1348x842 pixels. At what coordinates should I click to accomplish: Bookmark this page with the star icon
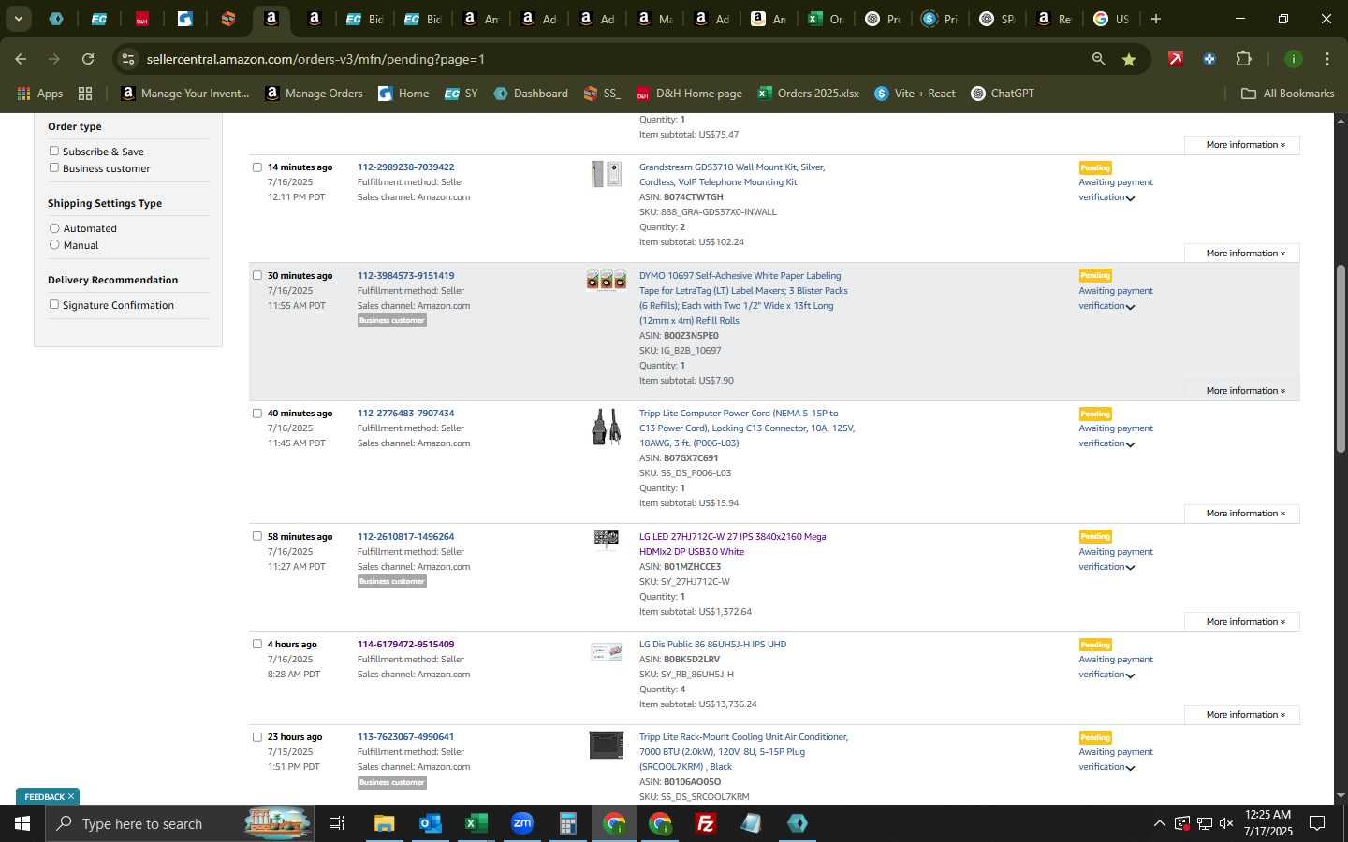click(x=1129, y=59)
